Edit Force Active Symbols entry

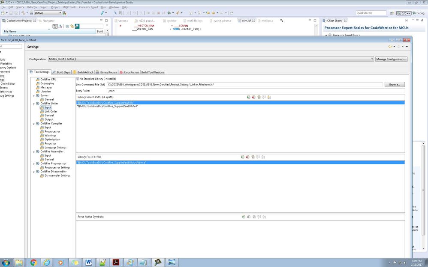point(254,217)
